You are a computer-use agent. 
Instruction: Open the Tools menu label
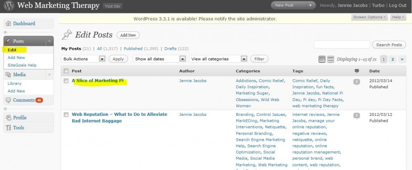point(19,127)
